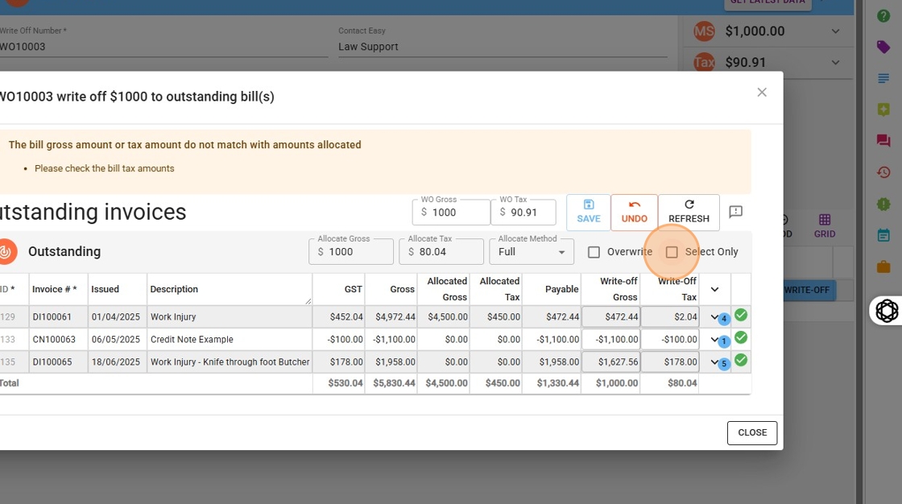Expand the $90.91 Tax amount chevron
Viewport: 902px width, 504px height.
pos(835,62)
